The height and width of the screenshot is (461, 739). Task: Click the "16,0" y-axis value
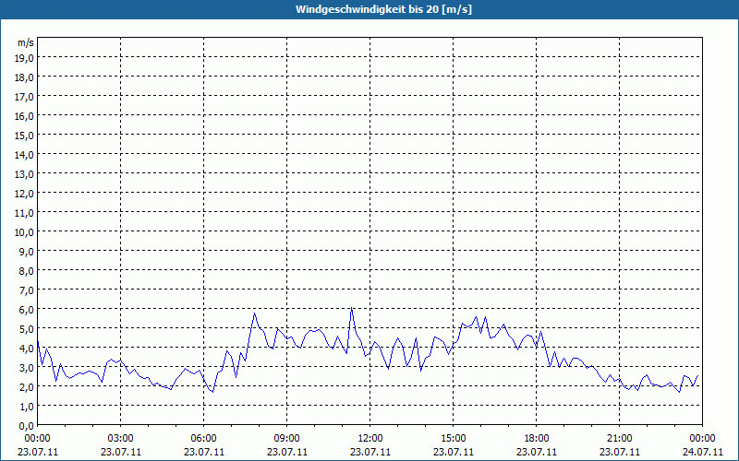[x=24, y=116]
